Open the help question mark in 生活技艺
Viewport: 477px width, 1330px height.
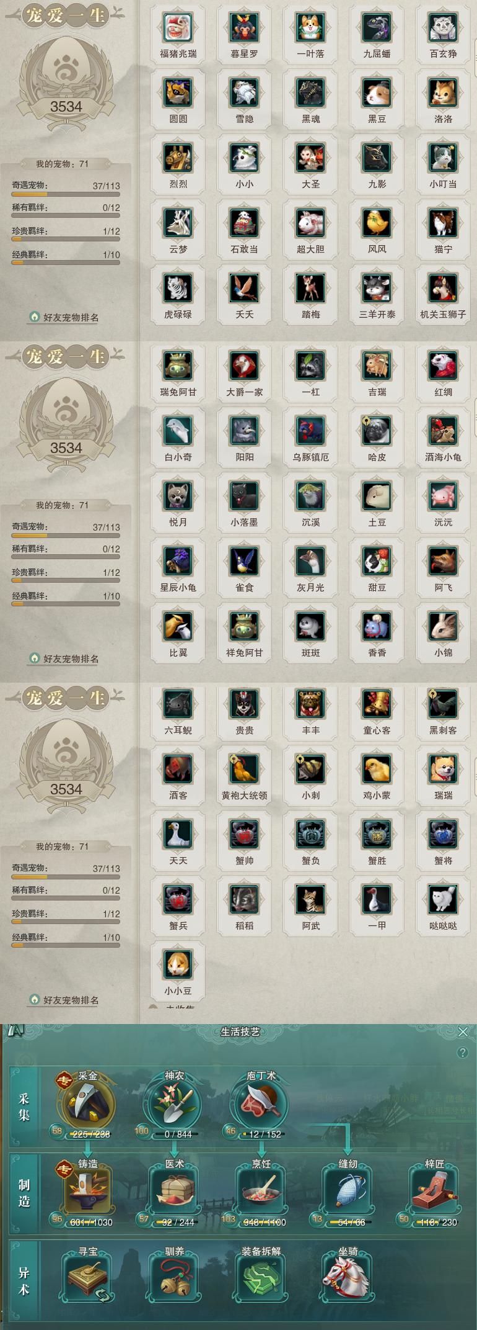462,1053
